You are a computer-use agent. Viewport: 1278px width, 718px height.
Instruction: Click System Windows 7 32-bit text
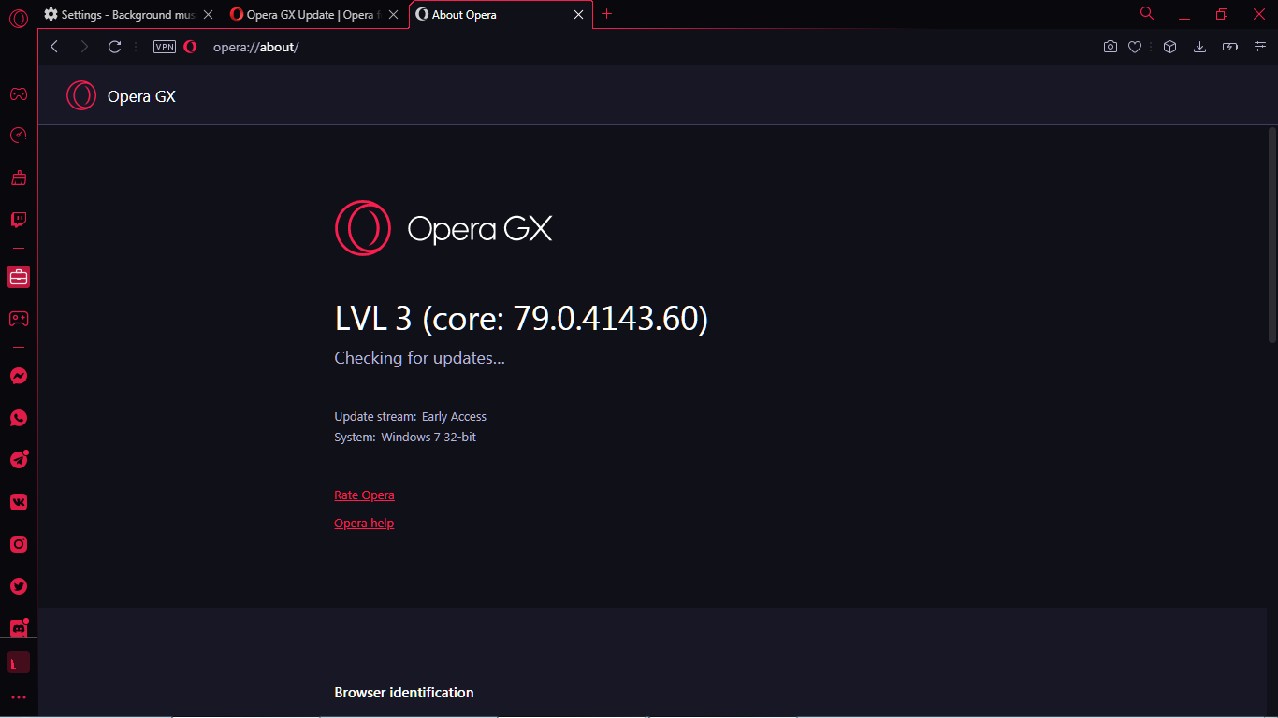405,438
